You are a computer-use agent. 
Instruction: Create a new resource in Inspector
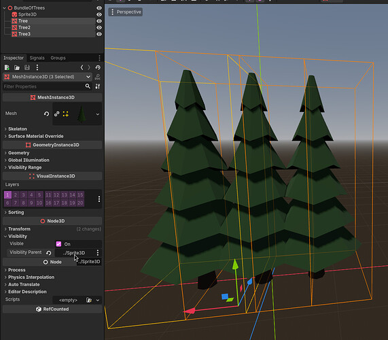click(7, 67)
